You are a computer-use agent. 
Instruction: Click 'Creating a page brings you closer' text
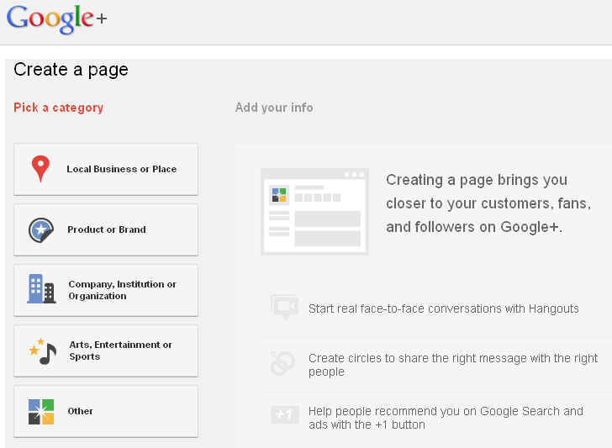(488, 203)
